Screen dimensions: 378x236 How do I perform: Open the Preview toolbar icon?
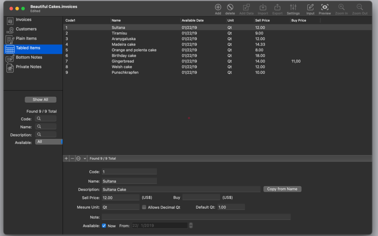pyautogui.click(x=325, y=7)
